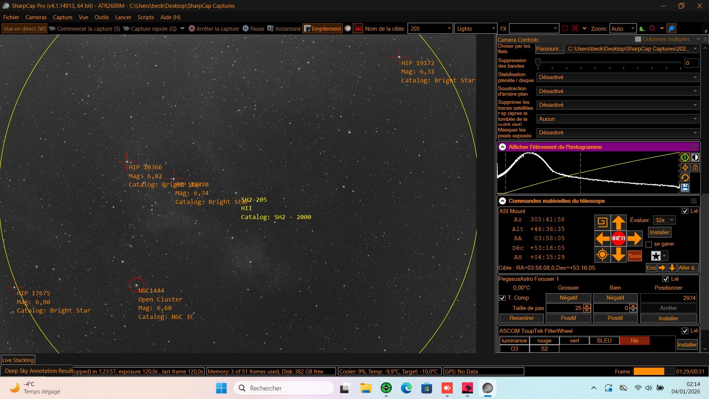Click the focuser position field showing 2974
Screen dimensions: 709x399
(669, 298)
